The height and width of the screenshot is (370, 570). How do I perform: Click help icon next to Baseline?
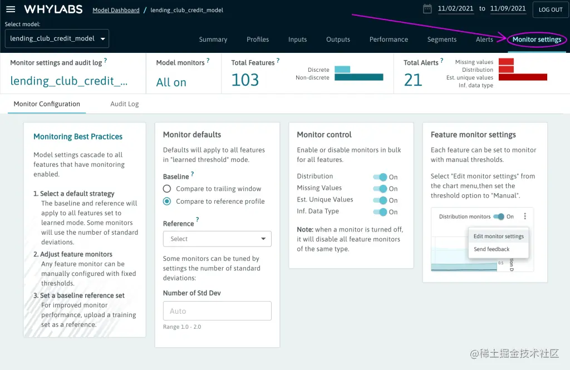(x=193, y=174)
